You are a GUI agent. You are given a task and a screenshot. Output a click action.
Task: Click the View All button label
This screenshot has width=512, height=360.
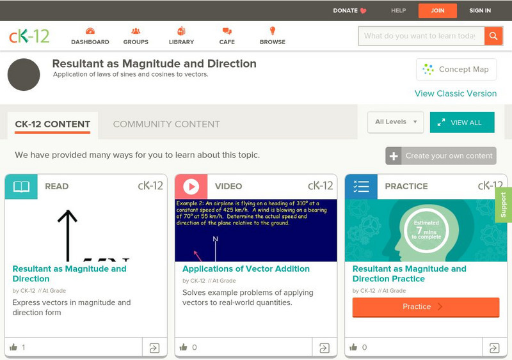(x=466, y=123)
